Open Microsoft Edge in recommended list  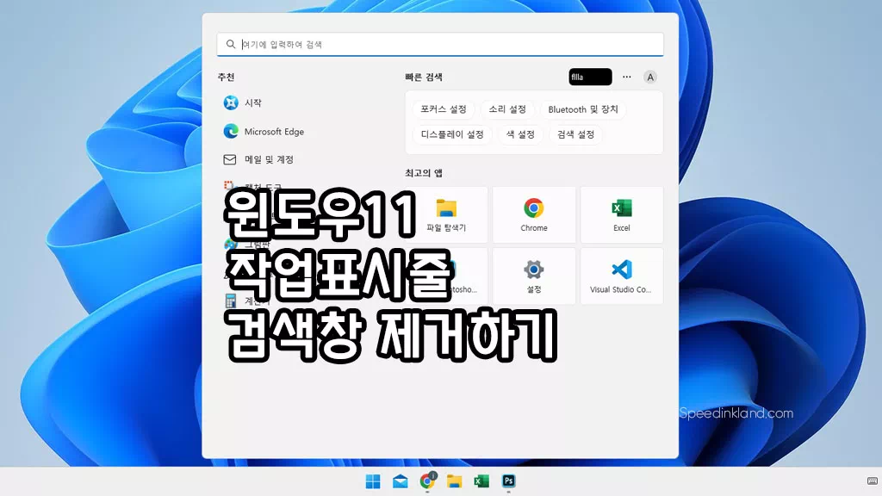point(273,132)
